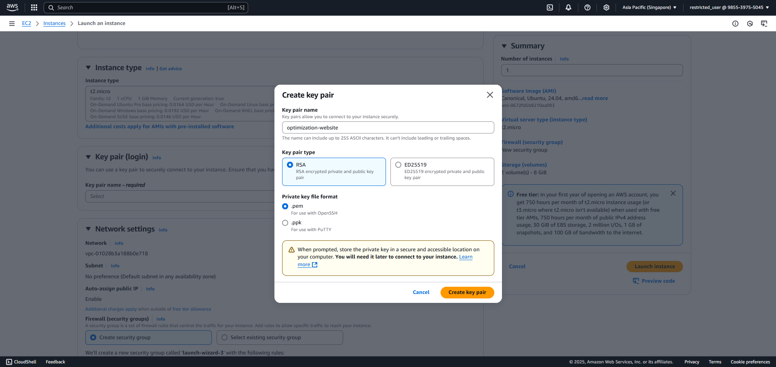Open Key pair (login) Info link

point(156,158)
